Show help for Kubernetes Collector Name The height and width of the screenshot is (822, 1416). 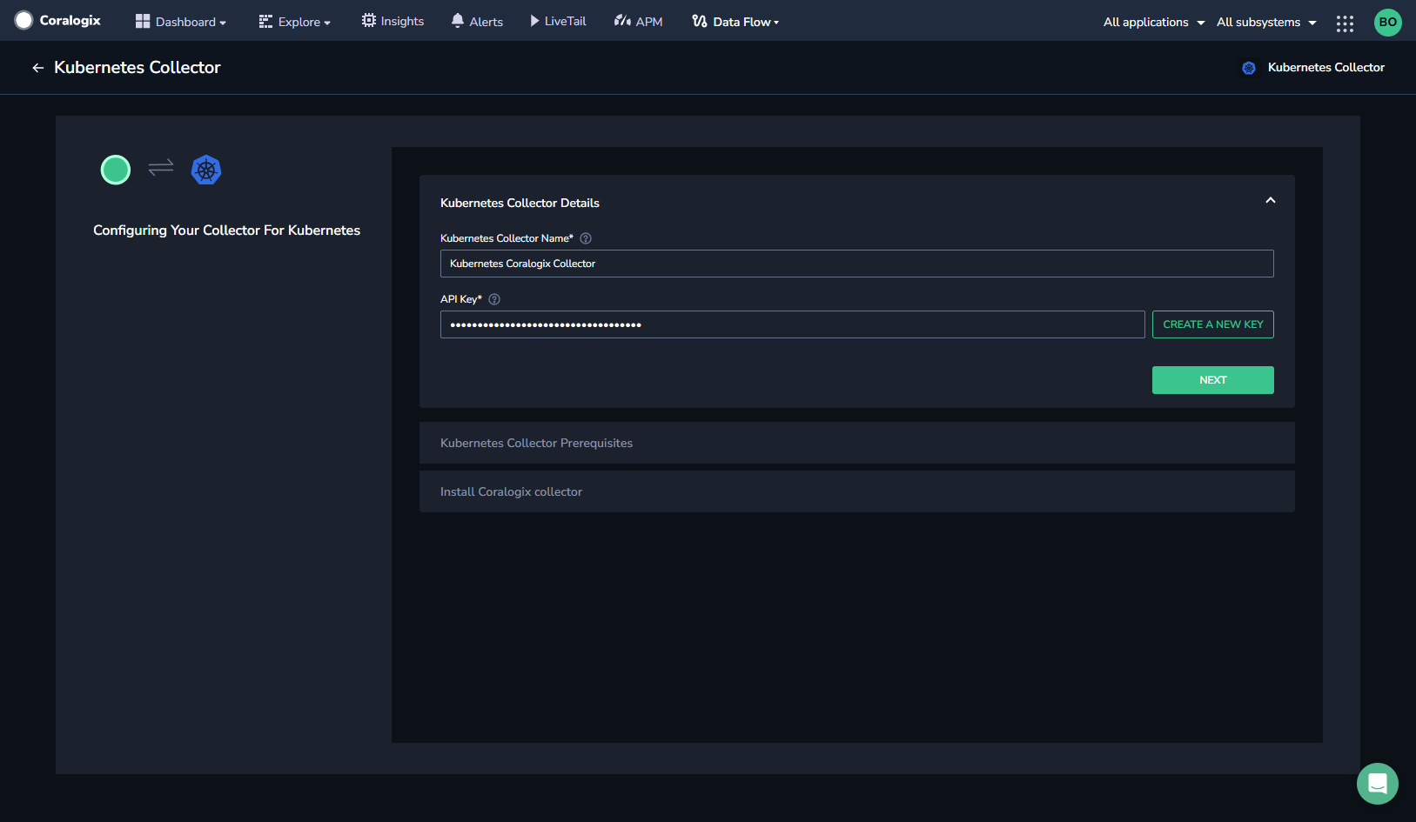(x=586, y=238)
